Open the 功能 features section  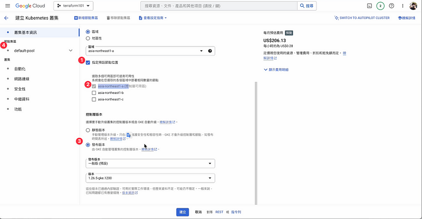(x=18, y=109)
